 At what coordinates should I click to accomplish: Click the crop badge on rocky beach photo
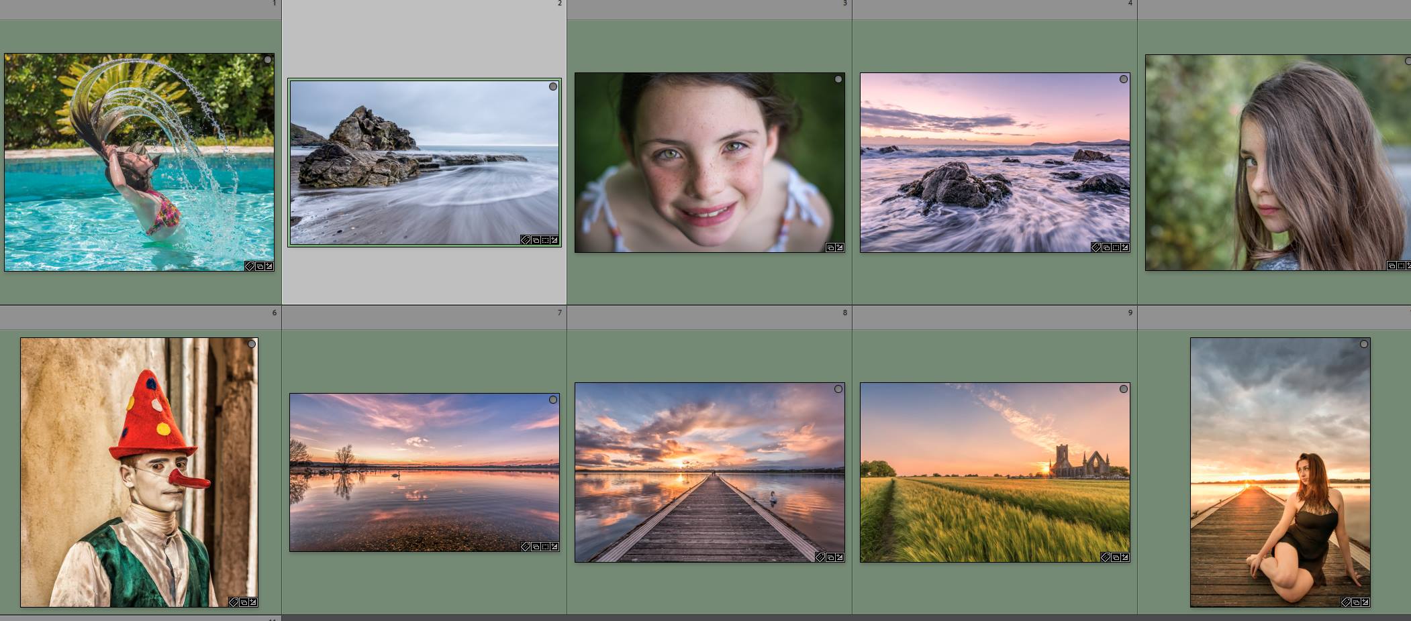(545, 240)
